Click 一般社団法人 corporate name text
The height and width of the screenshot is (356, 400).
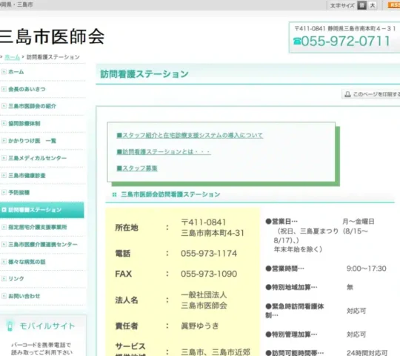coord(204,295)
